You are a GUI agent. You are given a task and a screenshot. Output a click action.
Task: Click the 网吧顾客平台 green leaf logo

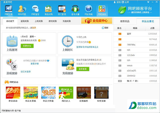(x=122, y=10)
